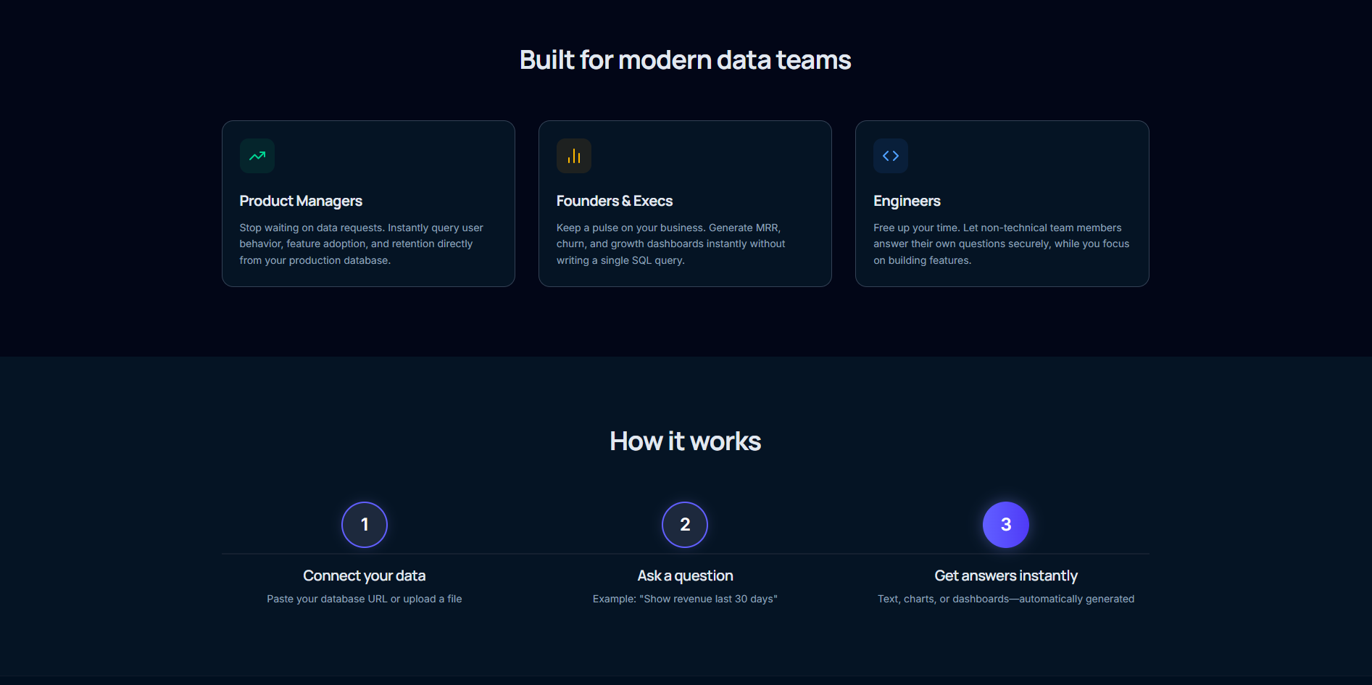Click the "Free up your time" description
This screenshot has height=685, width=1372.
click(x=1002, y=244)
